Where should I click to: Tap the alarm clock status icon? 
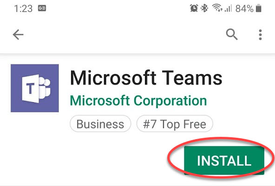point(194,8)
